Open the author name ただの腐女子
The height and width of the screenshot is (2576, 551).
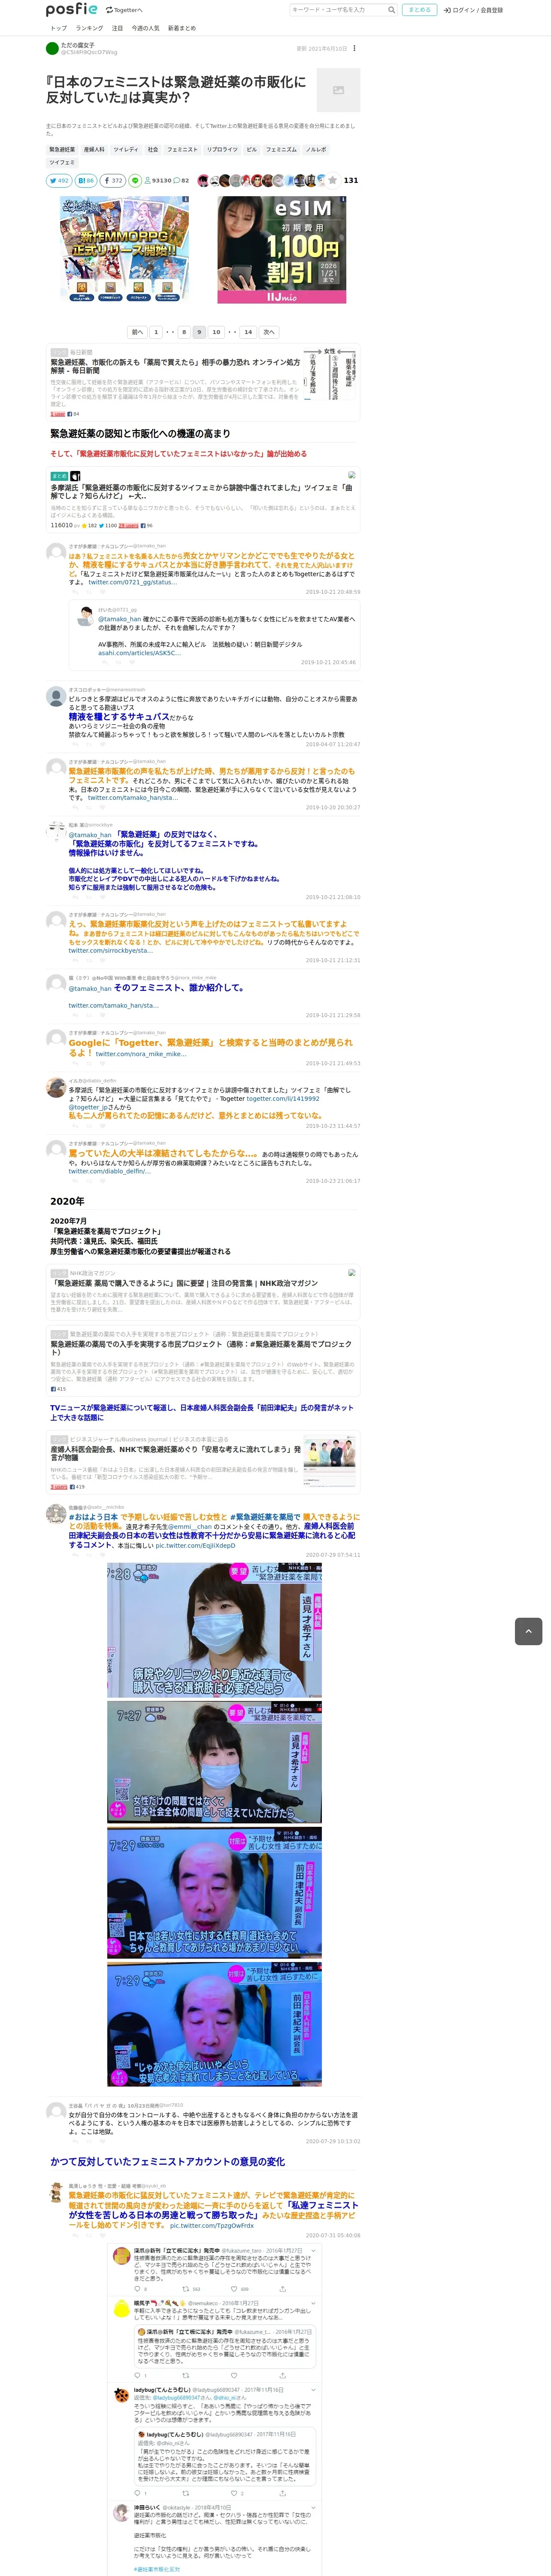78,45
